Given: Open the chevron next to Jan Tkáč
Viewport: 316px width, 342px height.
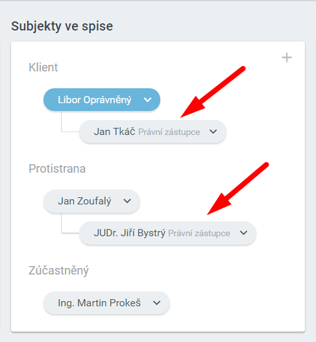Looking at the screenshot, I should pyautogui.click(x=213, y=132).
